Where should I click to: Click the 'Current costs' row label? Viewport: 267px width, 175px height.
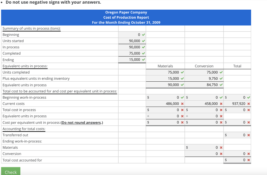pyautogui.click(x=14, y=104)
